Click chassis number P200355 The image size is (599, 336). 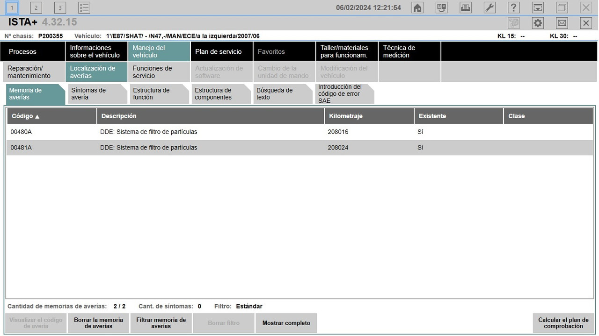click(51, 36)
